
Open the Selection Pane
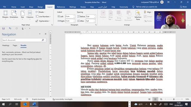(138, 15)
